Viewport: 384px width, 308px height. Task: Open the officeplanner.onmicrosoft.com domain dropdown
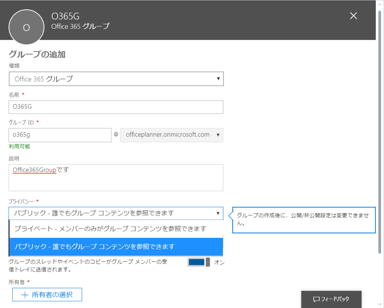click(x=172, y=135)
